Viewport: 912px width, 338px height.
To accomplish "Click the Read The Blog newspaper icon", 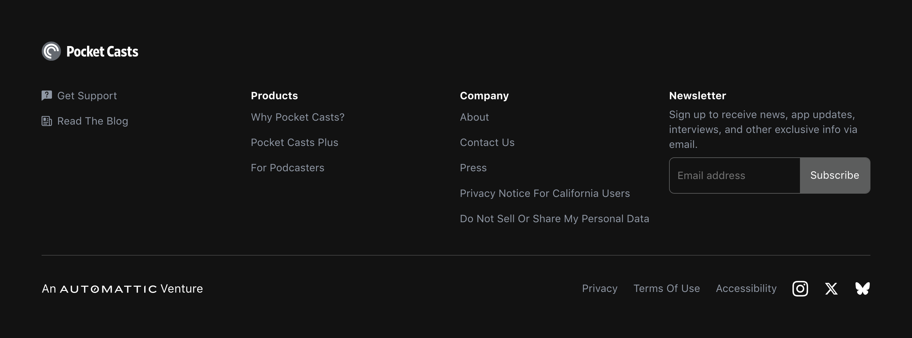I will tap(47, 121).
